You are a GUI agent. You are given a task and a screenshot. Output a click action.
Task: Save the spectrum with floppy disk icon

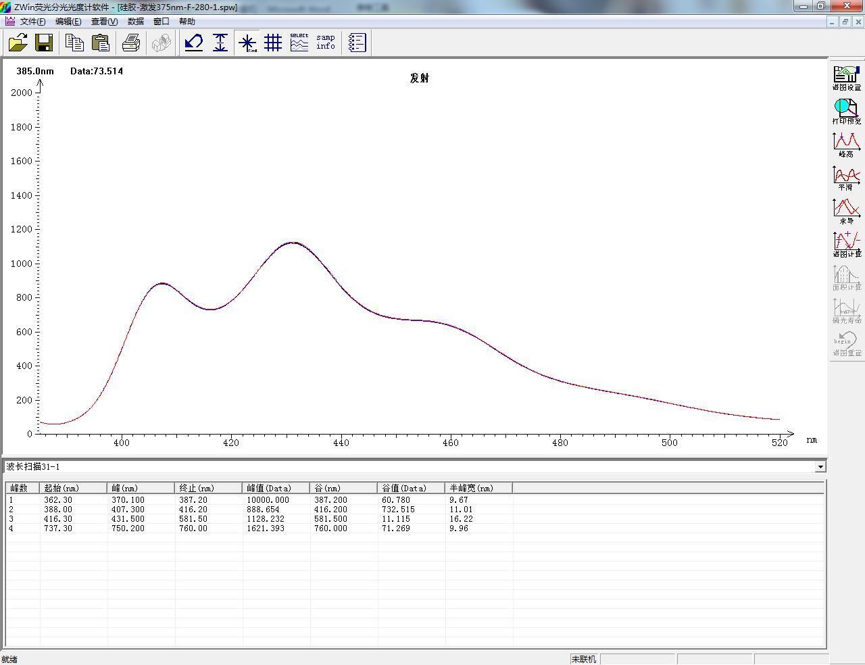click(44, 43)
